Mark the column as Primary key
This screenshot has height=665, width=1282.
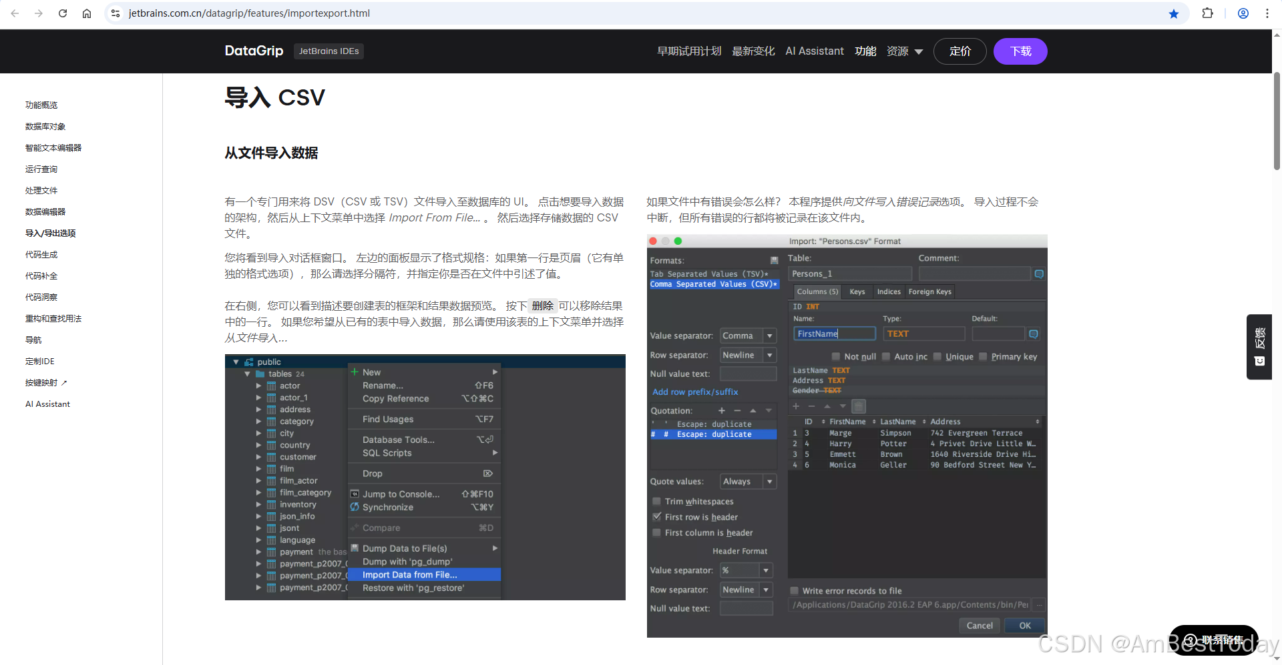pyautogui.click(x=983, y=357)
